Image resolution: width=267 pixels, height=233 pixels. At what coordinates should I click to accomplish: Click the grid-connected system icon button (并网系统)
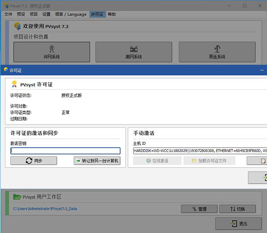pyautogui.click(x=52, y=52)
